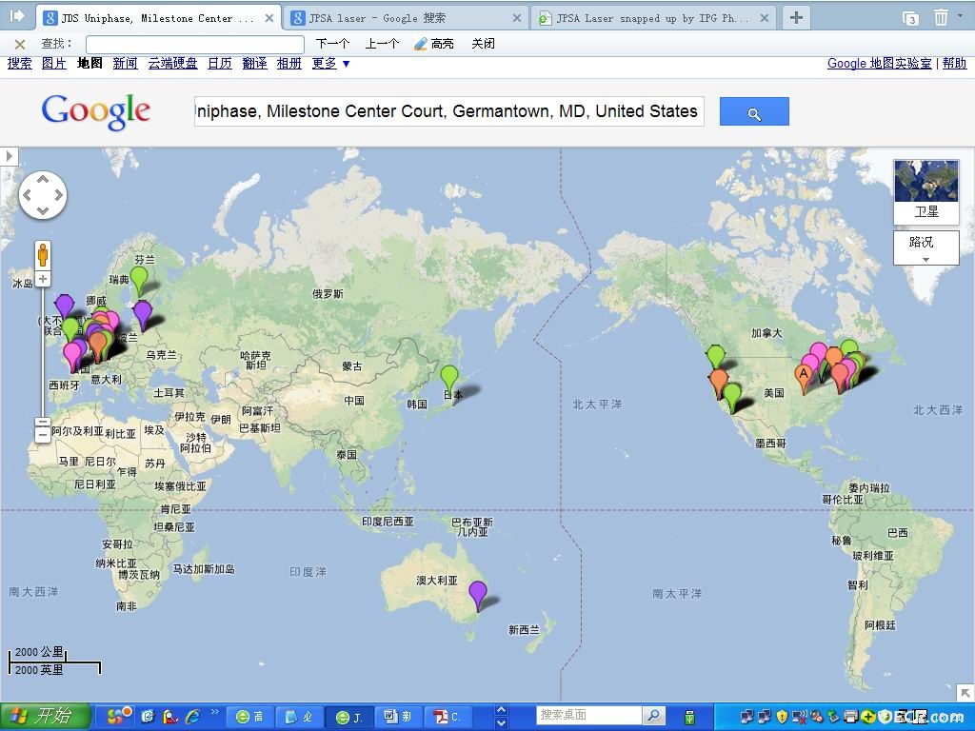Image resolution: width=975 pixels, height=731 pixels.
Task: Click the blue magnifier search button
Action: 754,112
